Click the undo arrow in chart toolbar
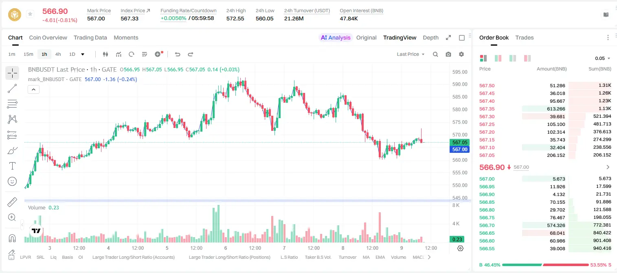617x273 pixels. (178, 54)
